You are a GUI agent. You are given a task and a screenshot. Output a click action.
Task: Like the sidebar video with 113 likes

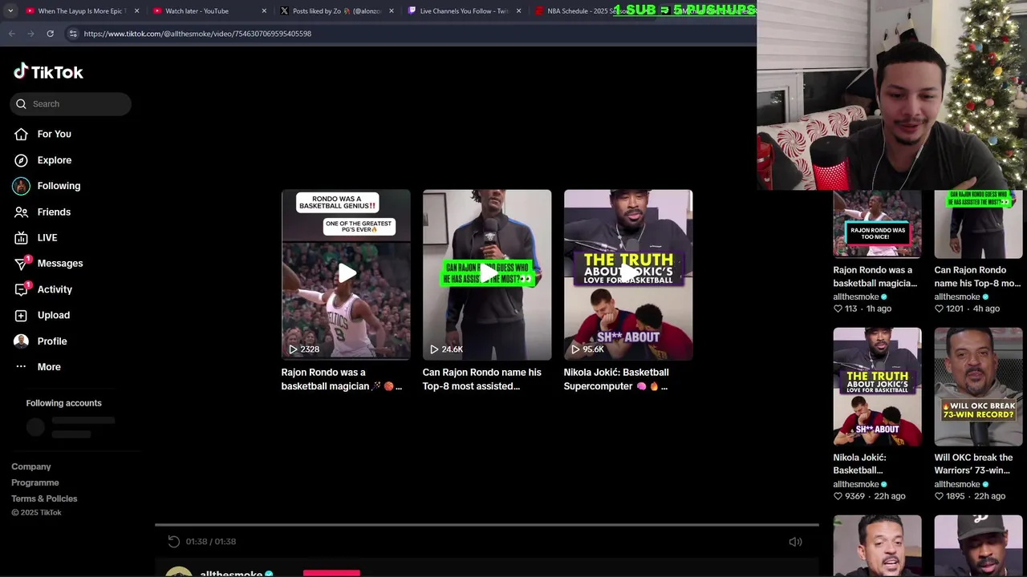(838, 309)
